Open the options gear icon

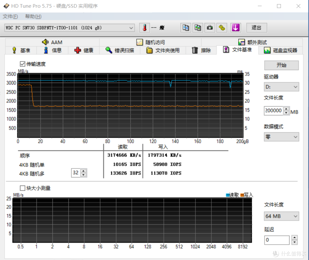222,28
